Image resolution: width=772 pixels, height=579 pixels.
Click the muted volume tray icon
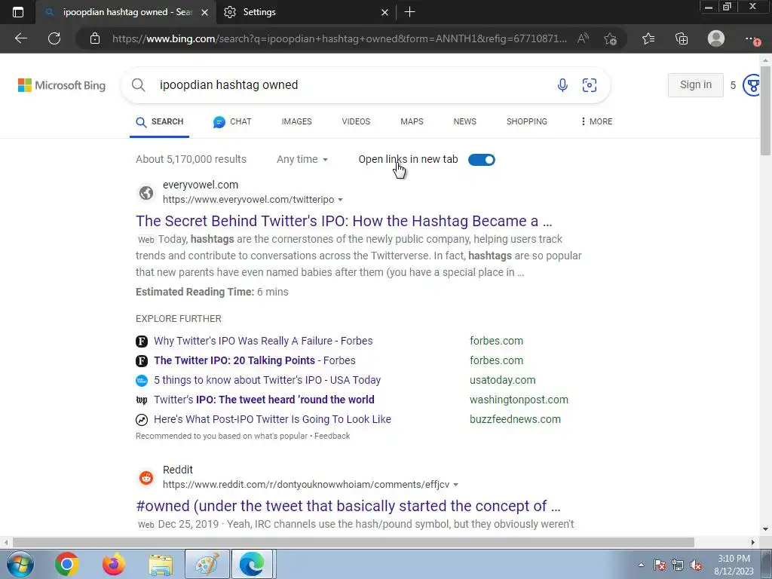tap(696, 565)
